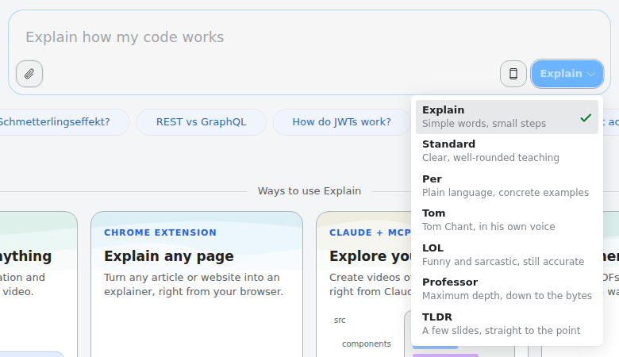This screenshot has height=357, width=619.
Task: Open the Explain any page card
Action: (197, 284)
